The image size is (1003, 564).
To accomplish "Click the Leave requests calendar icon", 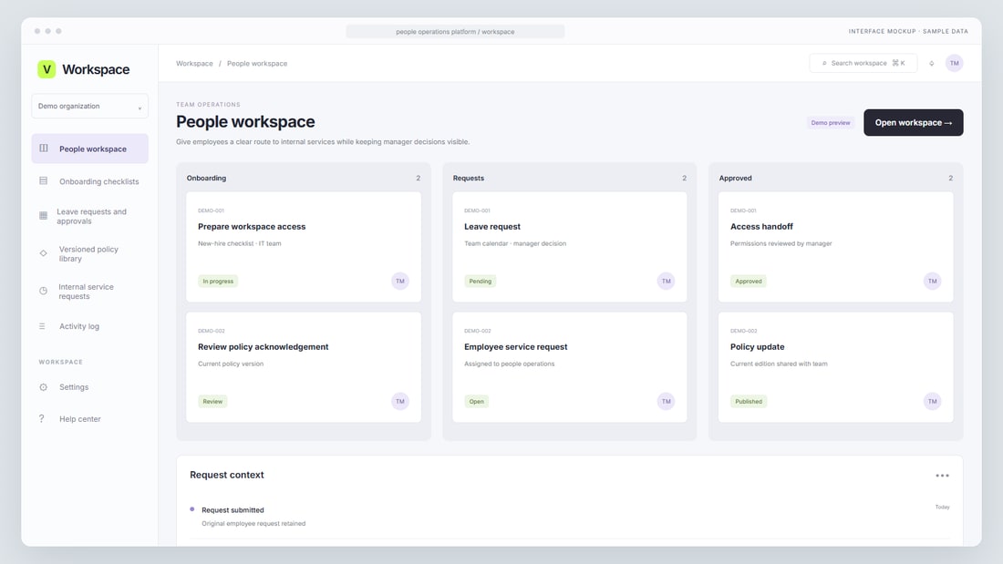I will pyautogui.click(x=44, y=216).
